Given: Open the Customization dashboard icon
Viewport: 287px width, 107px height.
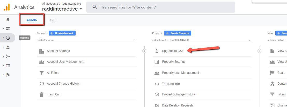Looking at the screenshot, I should 8,29.
